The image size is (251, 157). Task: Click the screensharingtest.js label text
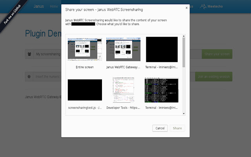pos(85,108)
